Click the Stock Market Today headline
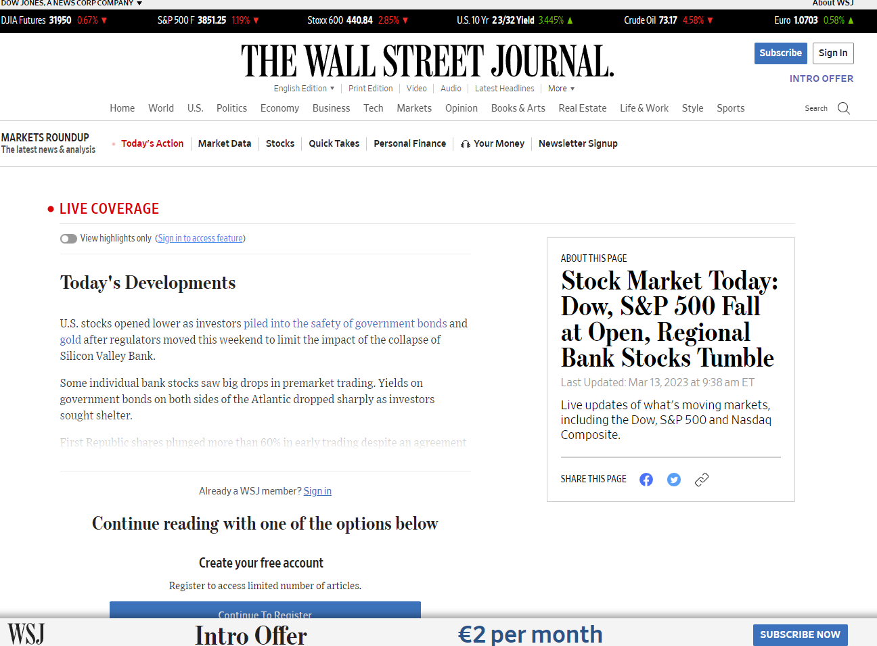 click(x=669, y=319)
